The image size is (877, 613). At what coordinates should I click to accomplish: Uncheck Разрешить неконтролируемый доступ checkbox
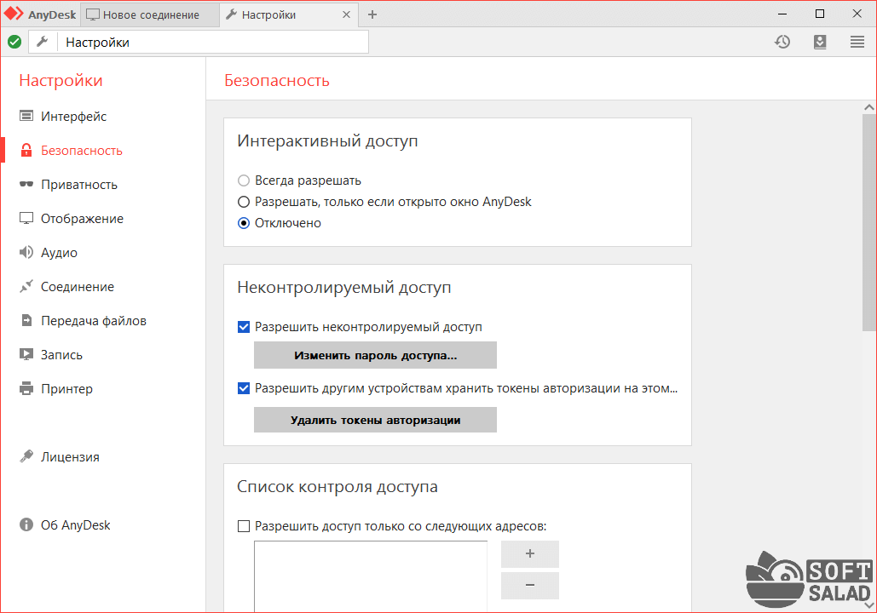click(x=244, y=327)
